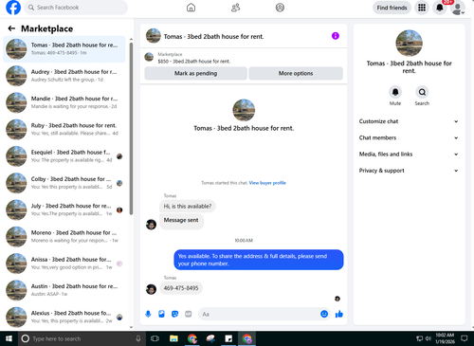The width and height of the screenshot is (474, 346).
Task: Send a thumbs-up like
Action: coord(339,314)
